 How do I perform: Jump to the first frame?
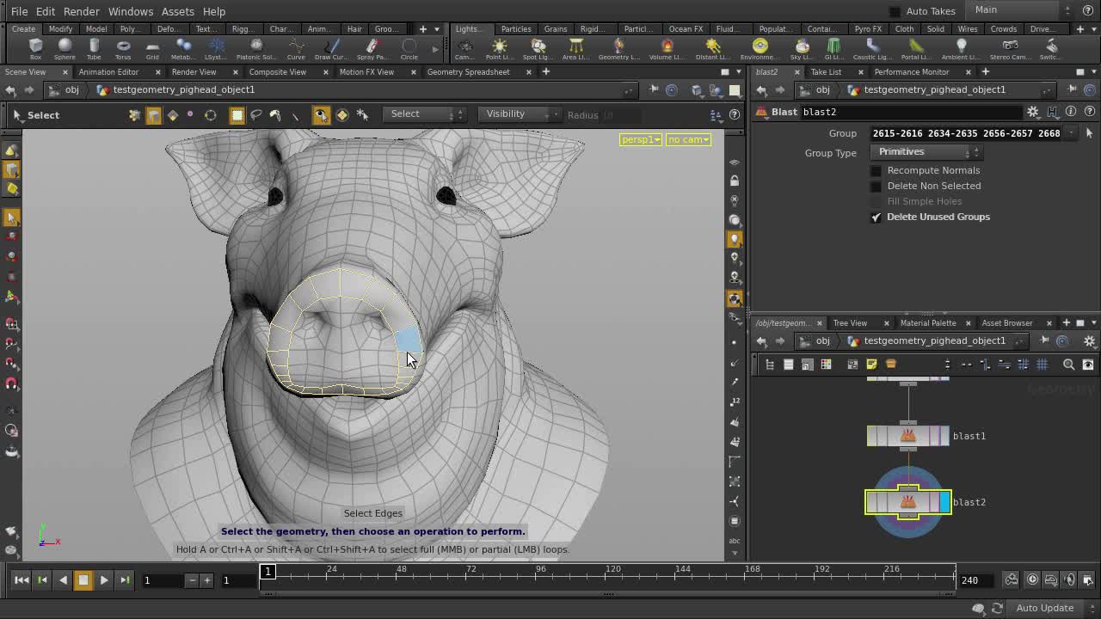[x=22, y=580]
